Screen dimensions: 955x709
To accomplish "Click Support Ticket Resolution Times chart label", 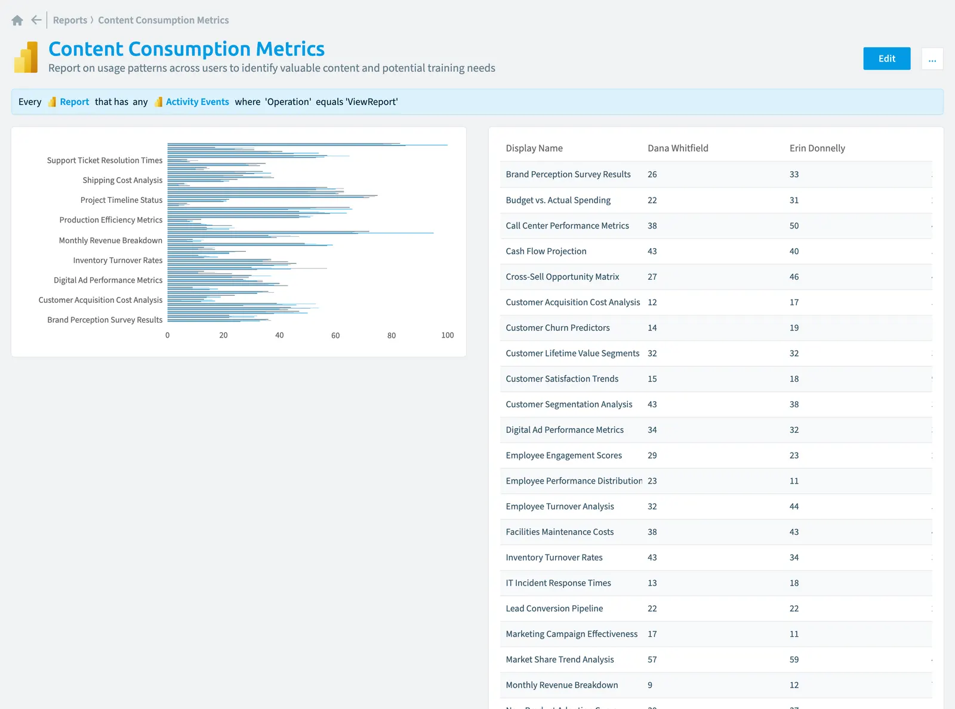I will [x=104, y=160].
